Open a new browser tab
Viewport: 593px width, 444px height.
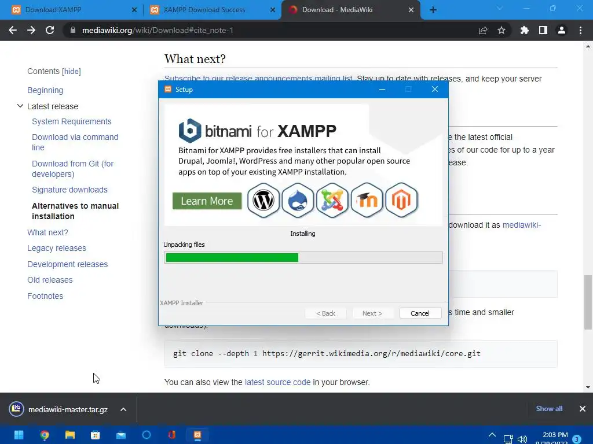[x=433, y=10]
